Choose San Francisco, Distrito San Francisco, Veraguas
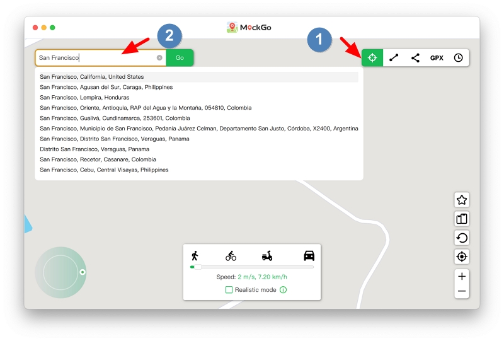 click(x=199, y=139)
